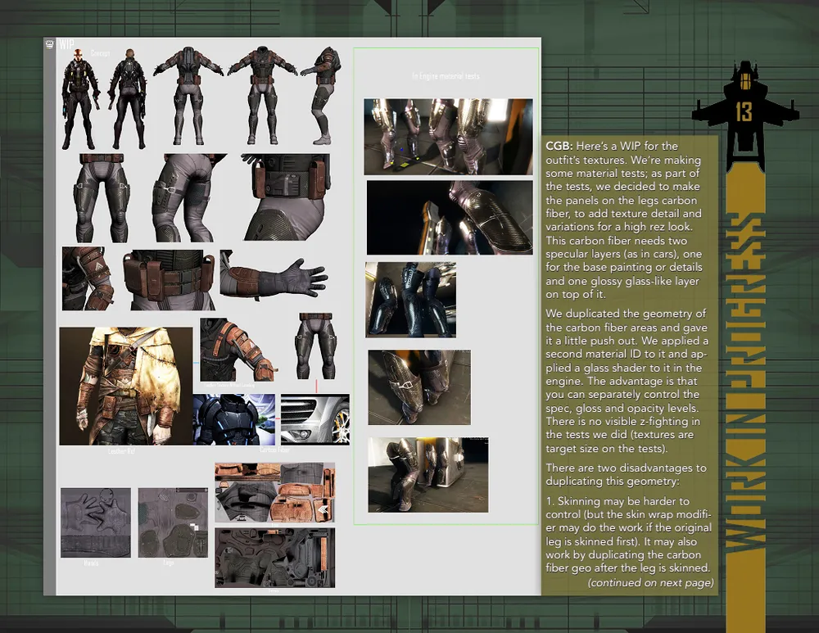Select the grey untextured UV sheet at bottom
This screenshot has height=633, width=819.
(x=274, y=557)
